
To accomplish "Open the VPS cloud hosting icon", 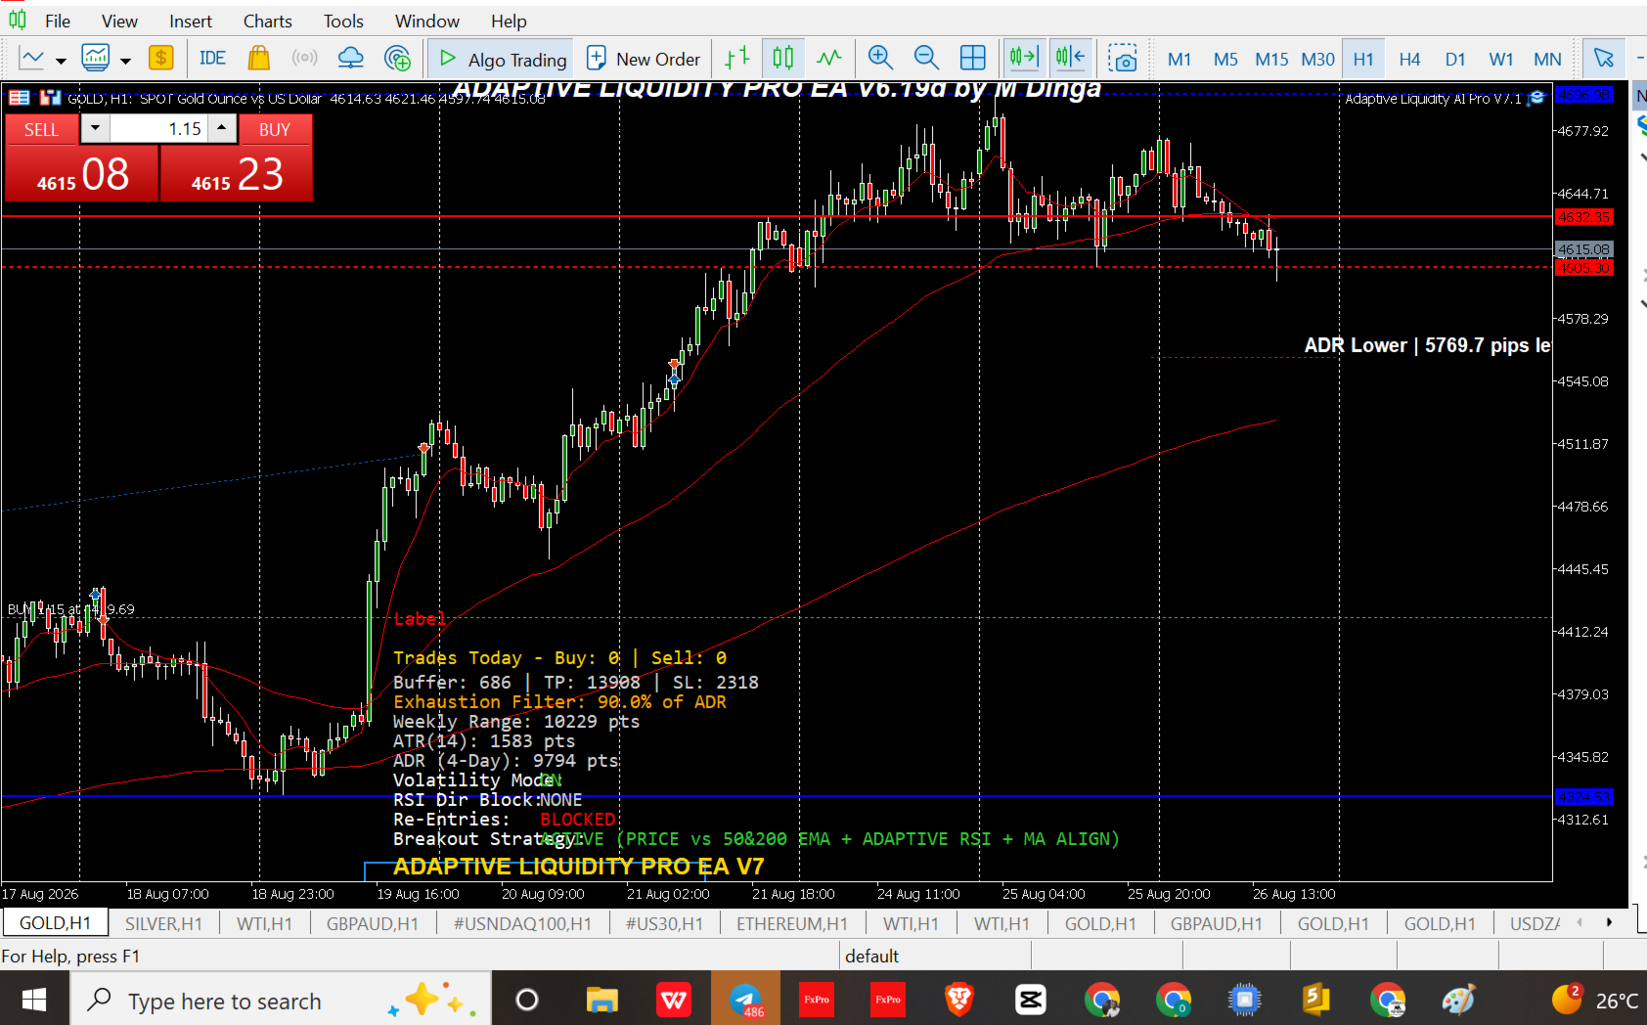I will click(350, 59).
